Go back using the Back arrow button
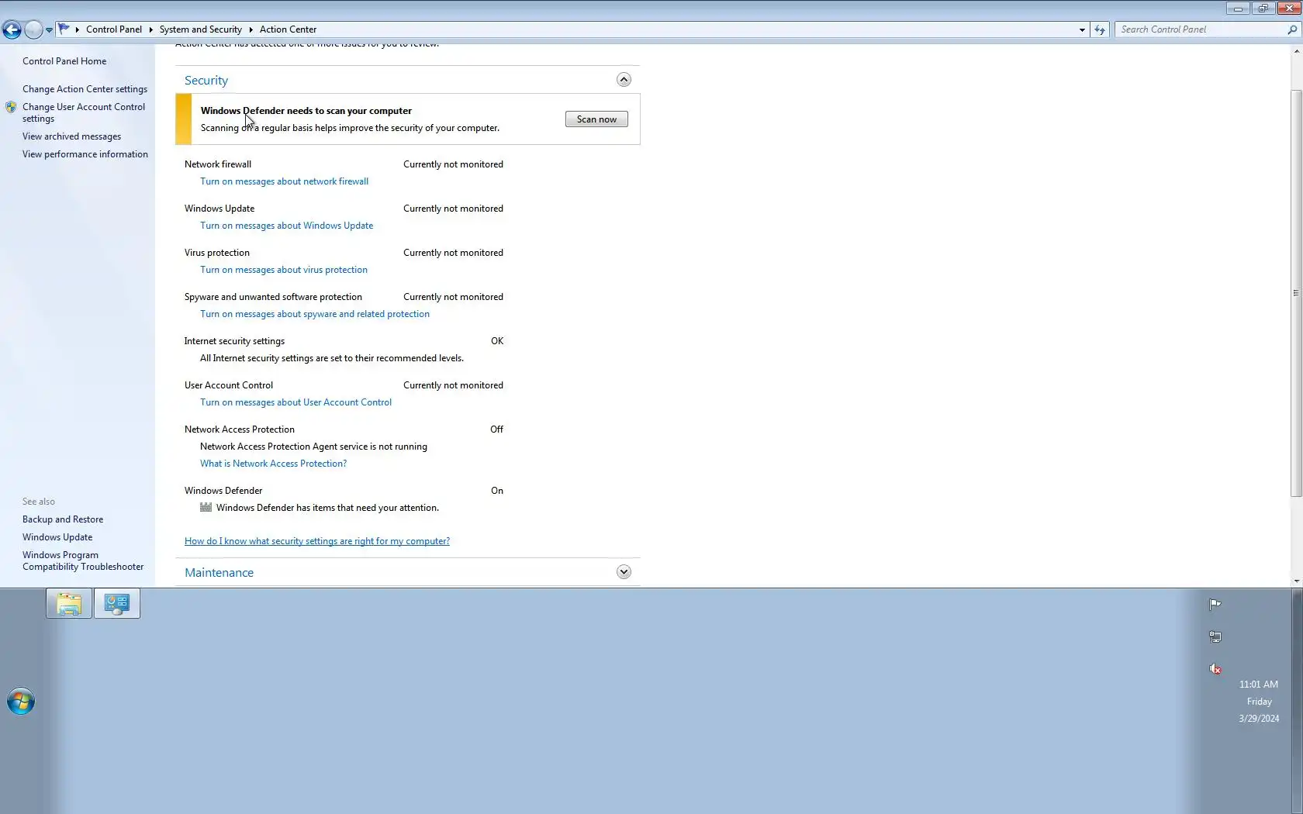1303x814 pixels. [x=12, y=29]
